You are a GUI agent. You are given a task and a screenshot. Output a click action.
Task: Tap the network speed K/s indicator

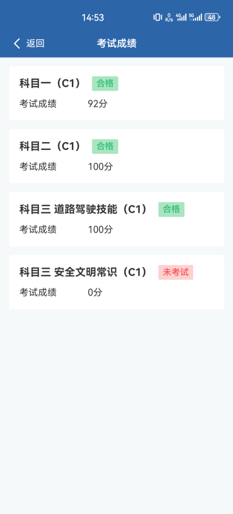[169, 18]
